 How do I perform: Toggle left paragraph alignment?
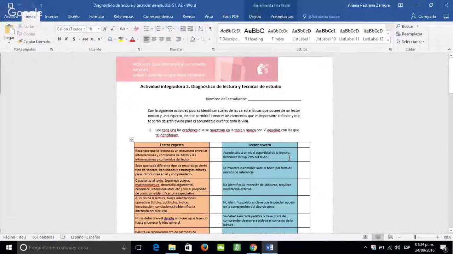pyautogui.click(x=146, y=39)
